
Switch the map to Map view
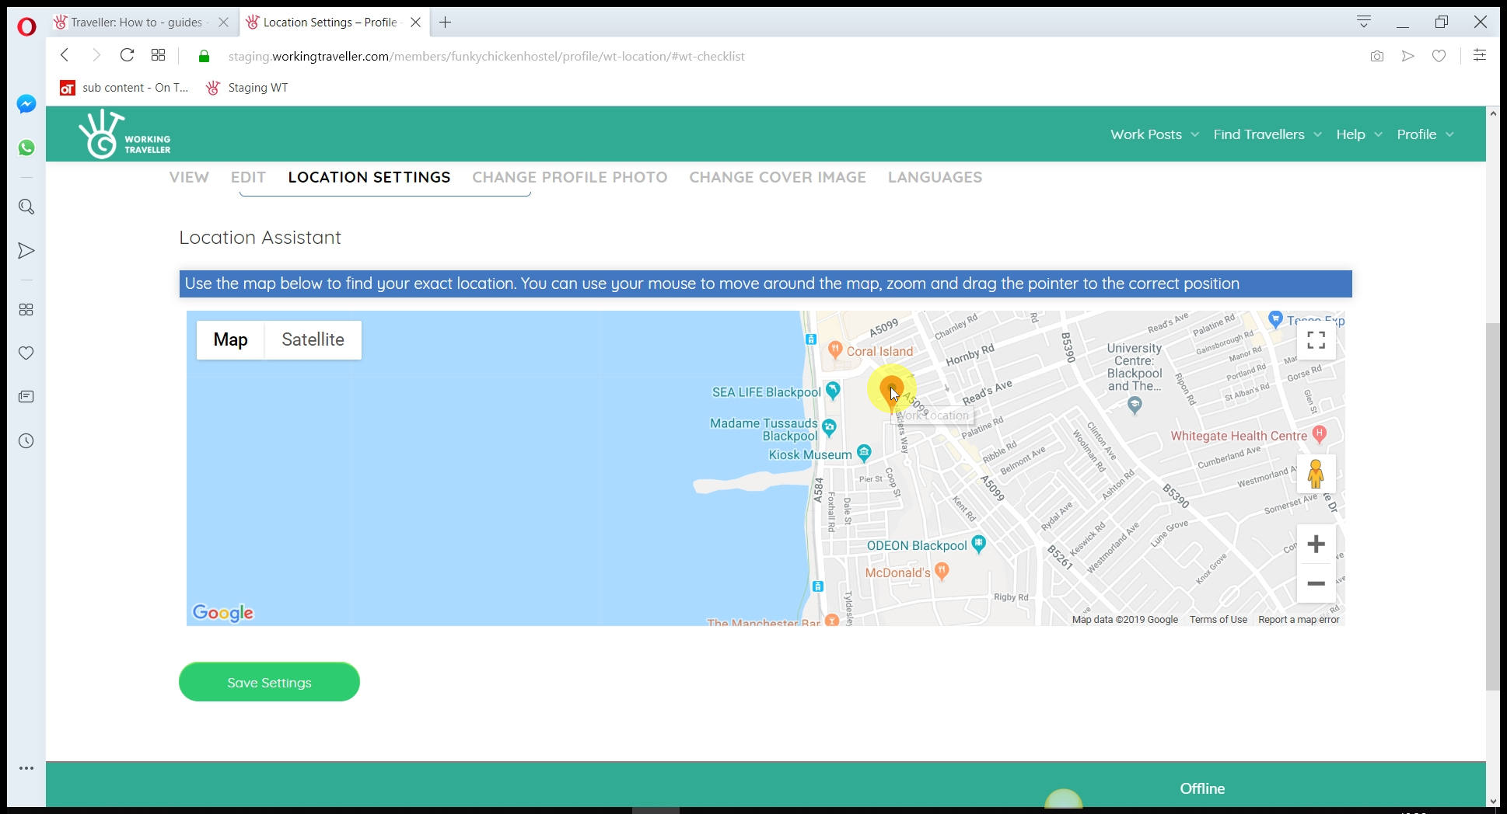click(x=230, y=339)
